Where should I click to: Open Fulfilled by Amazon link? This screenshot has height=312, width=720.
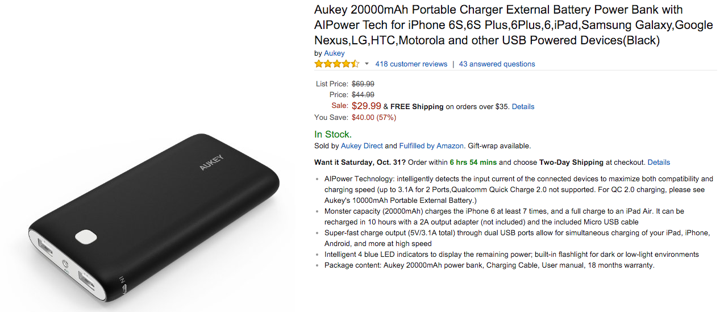(432, 146)
